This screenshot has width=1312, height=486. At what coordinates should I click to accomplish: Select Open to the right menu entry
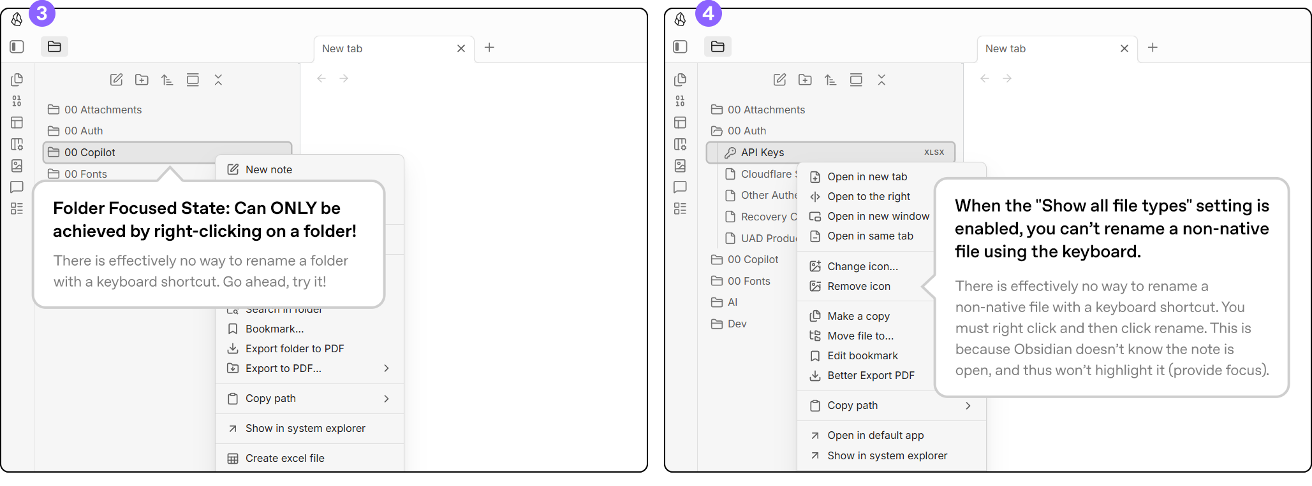coord(869,196)
